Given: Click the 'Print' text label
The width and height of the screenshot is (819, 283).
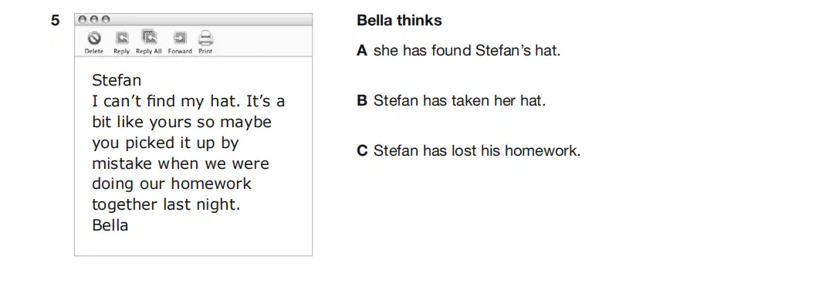Looking at the screenshot, I should click(x=205, y=51).
